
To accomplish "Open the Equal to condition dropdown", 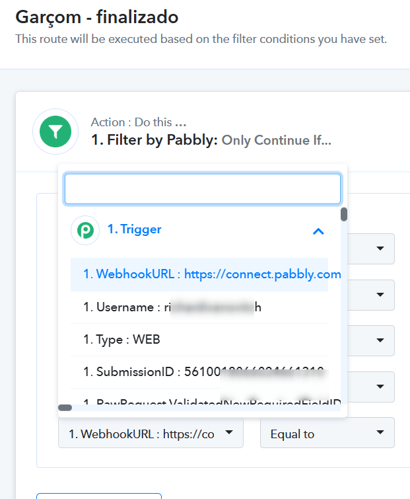I will [327, 433].
